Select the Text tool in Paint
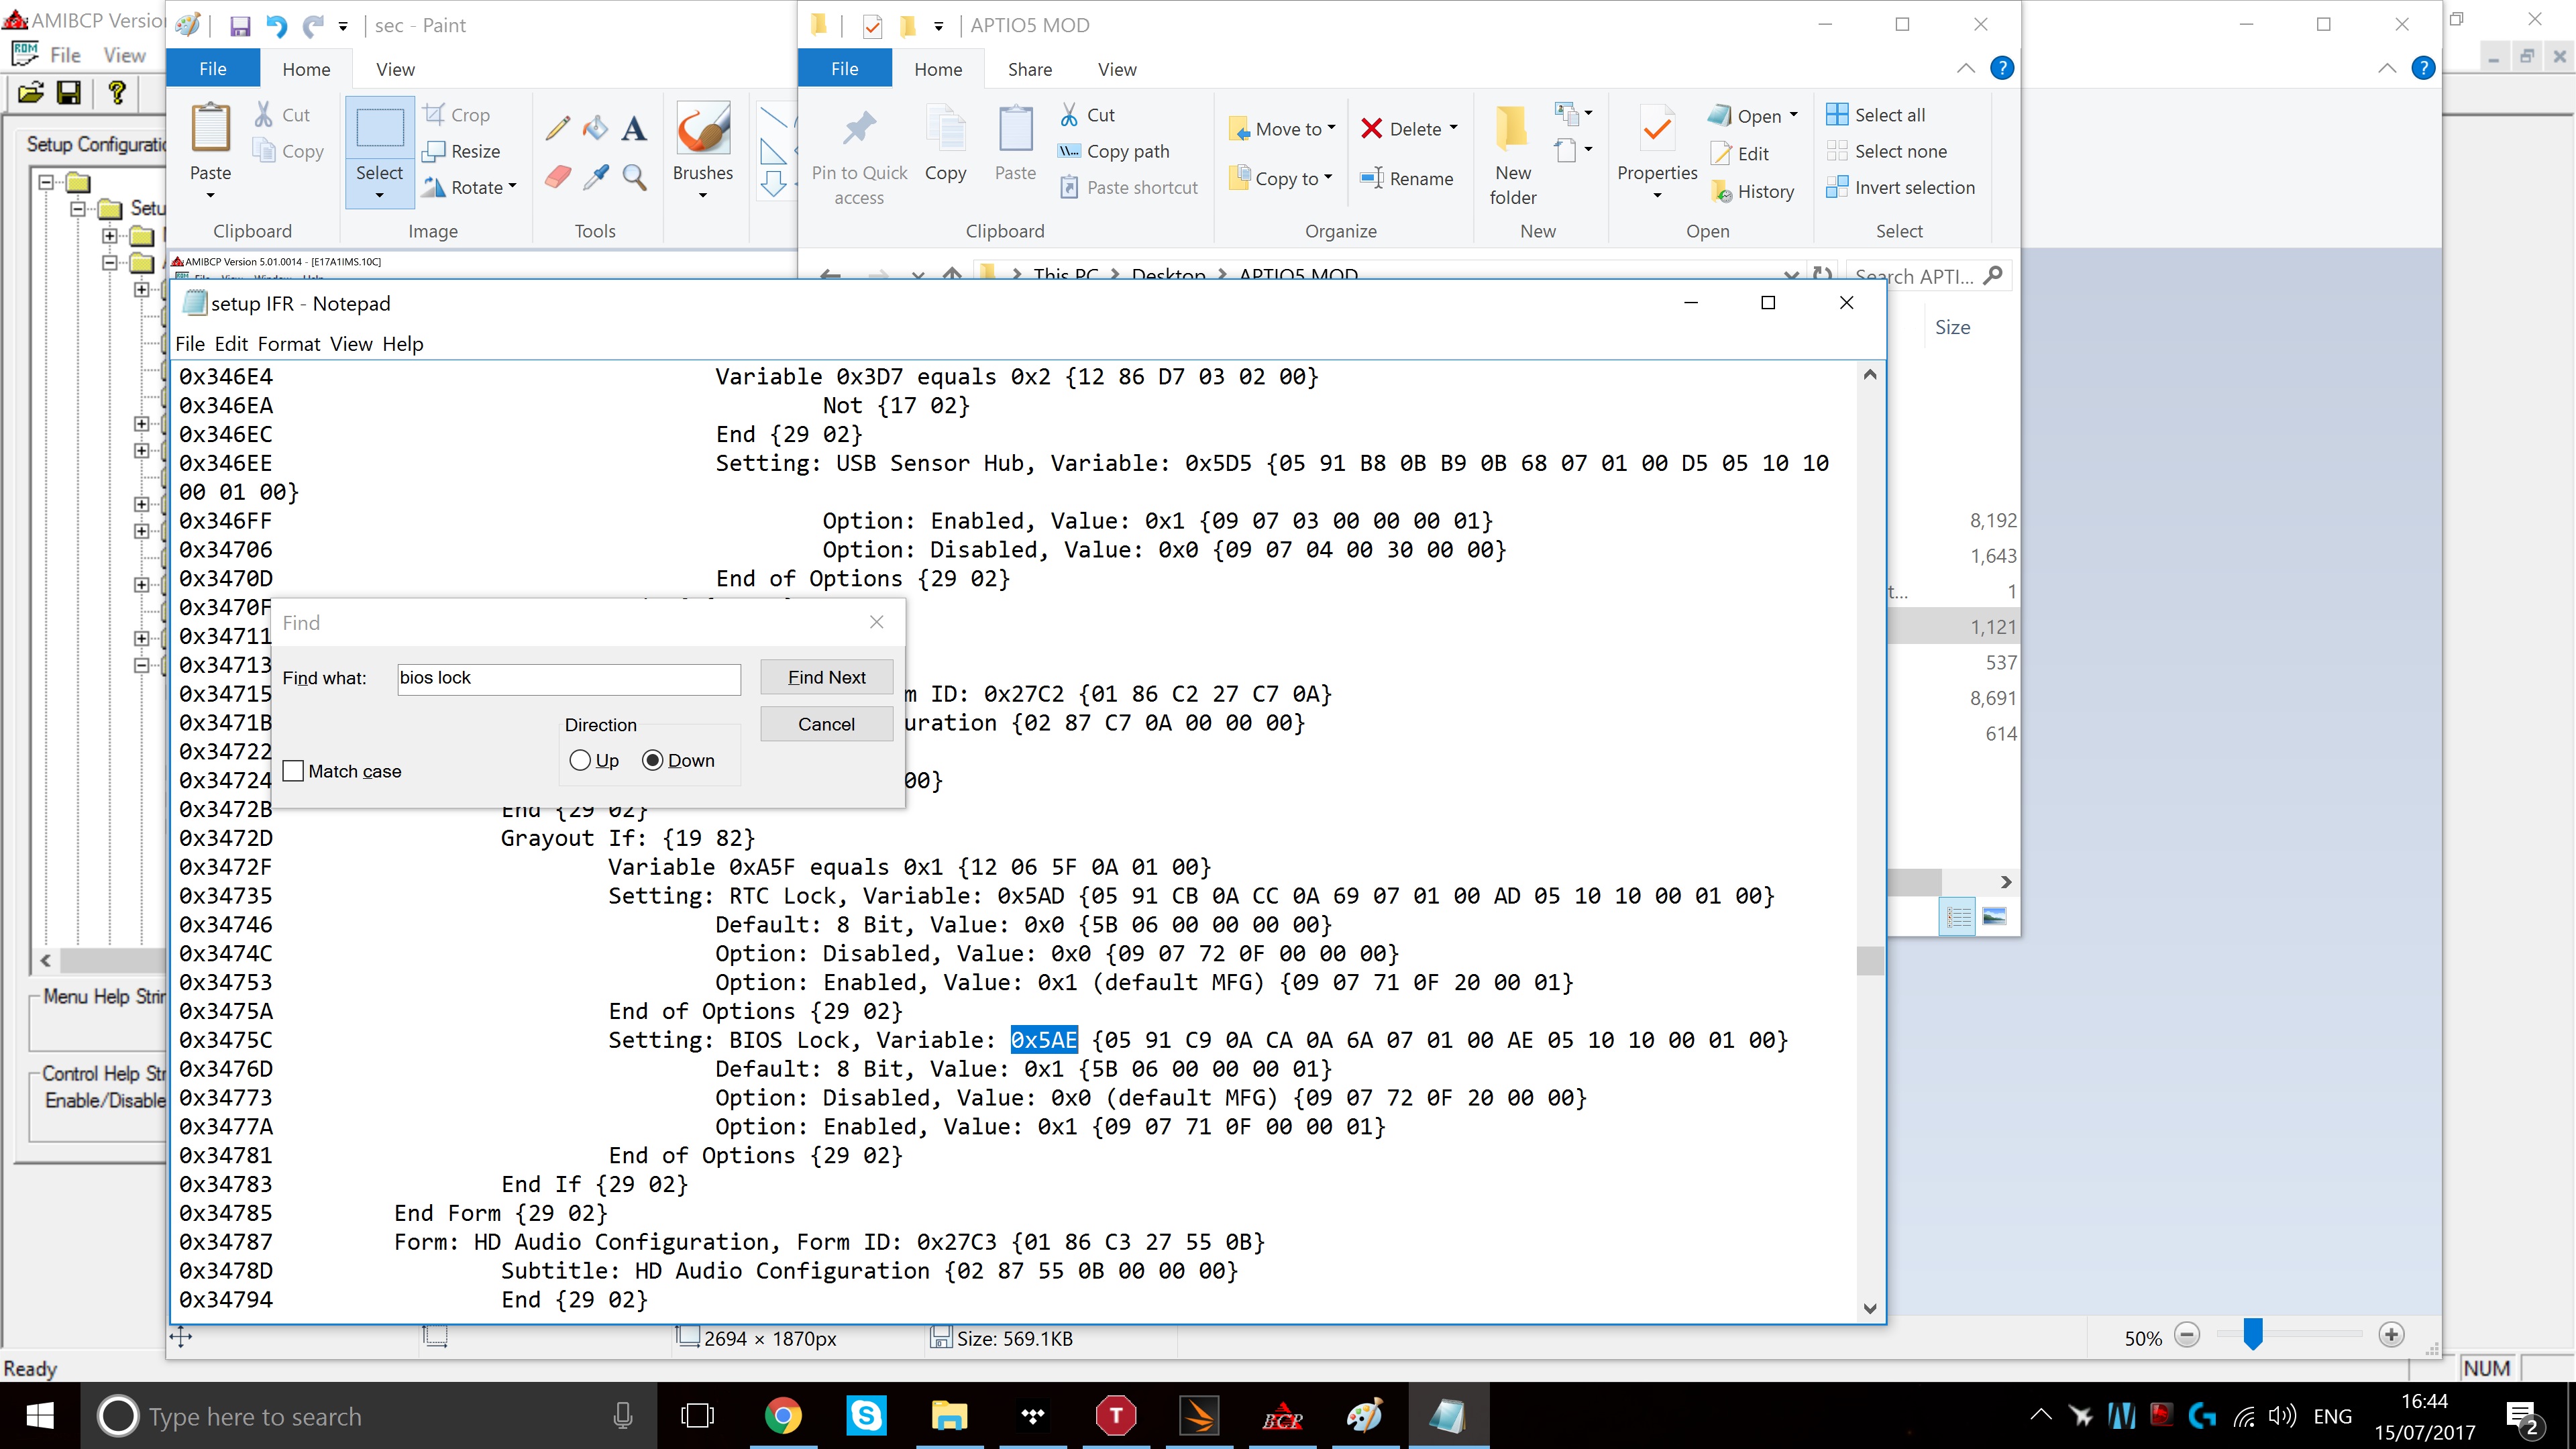2576x1449 pixels. coord(634,128)
